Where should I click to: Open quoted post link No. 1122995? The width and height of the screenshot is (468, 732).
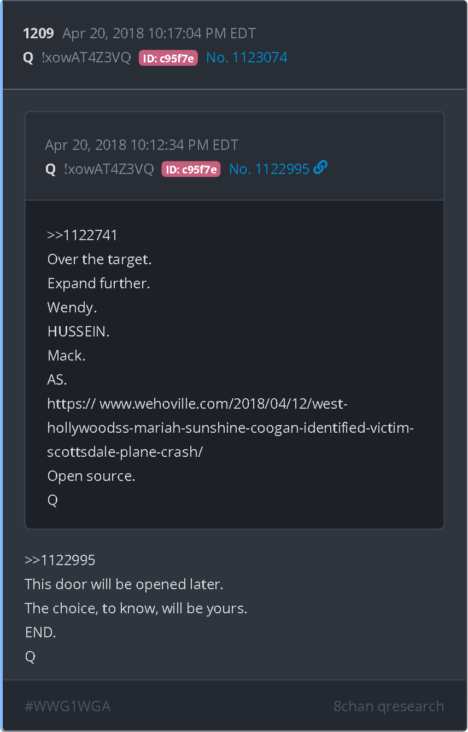(270, 169)
